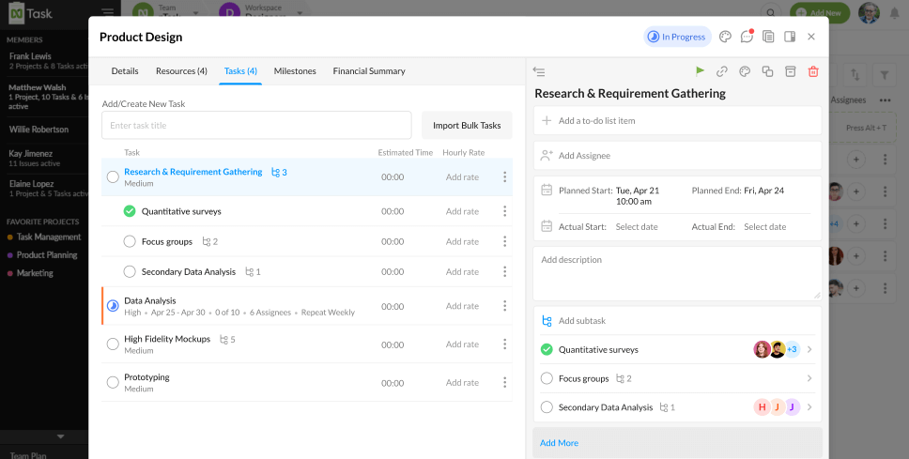This screenshot has width=909, height=459.
Task: Mark Focus groups complete in task list
Action: (130, 241)
